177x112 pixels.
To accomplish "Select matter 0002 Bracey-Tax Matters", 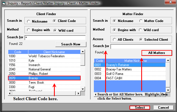I will (x=129, y=69).
